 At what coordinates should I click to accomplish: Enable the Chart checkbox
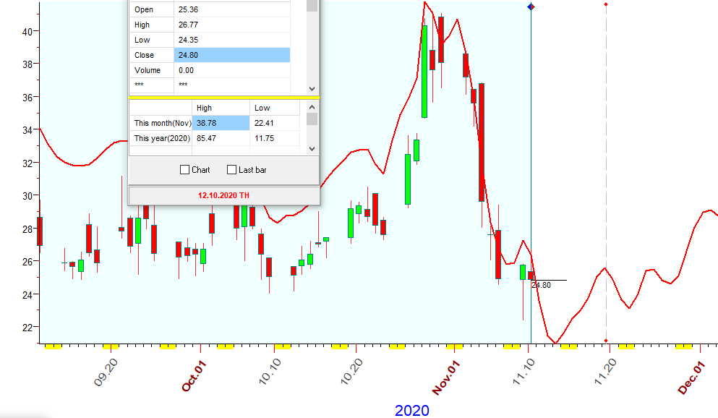[184, 170]
